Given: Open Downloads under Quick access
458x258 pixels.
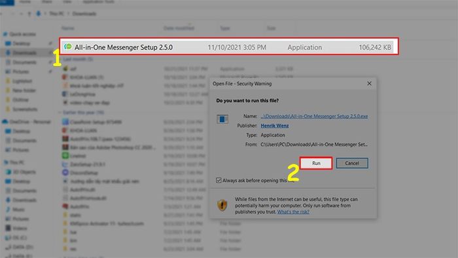Looking at the screenshot, I should [25, 53].
